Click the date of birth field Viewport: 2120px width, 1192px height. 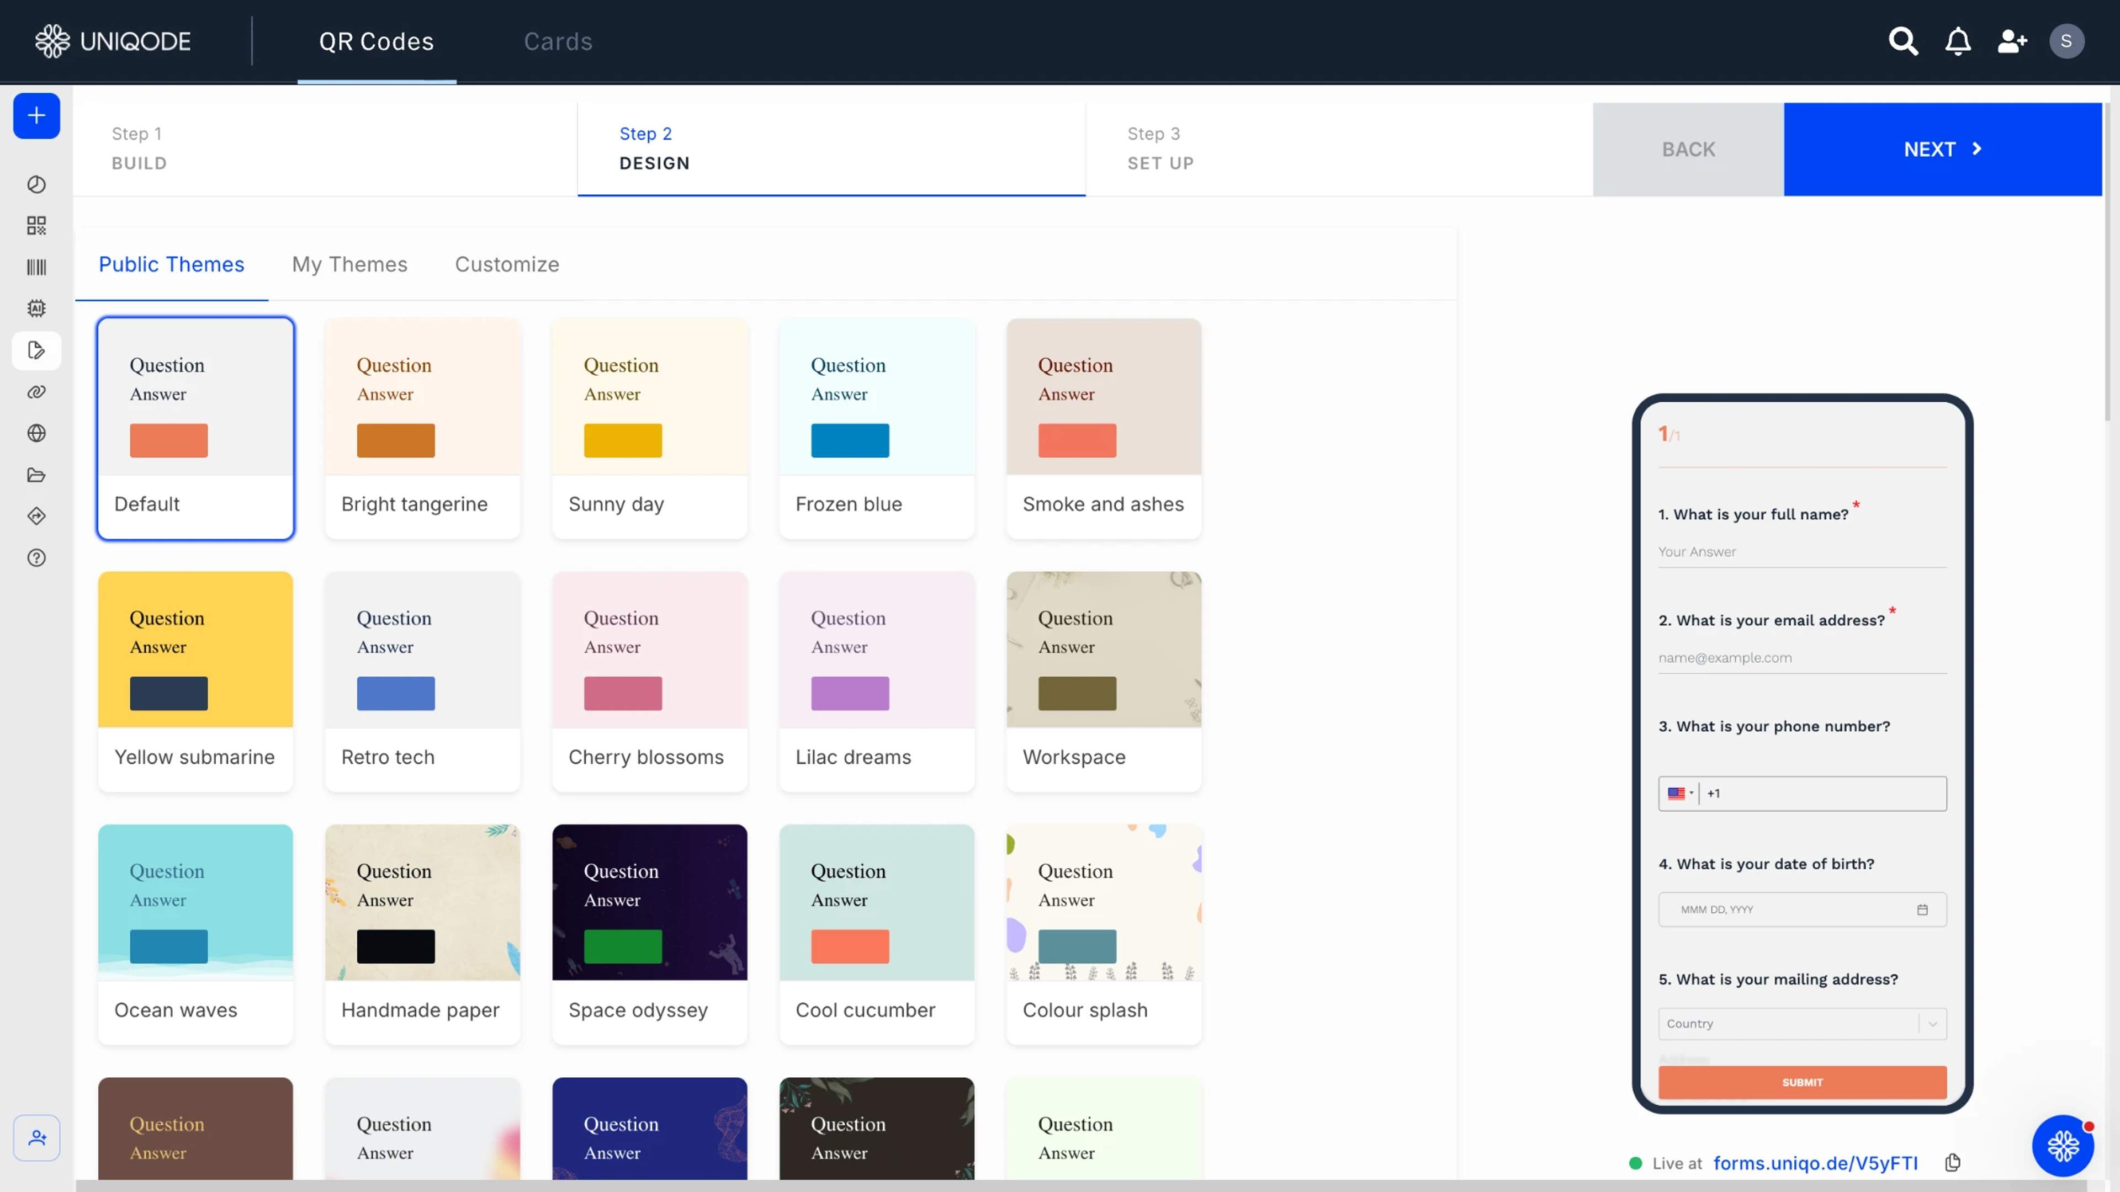point(1803,910)
